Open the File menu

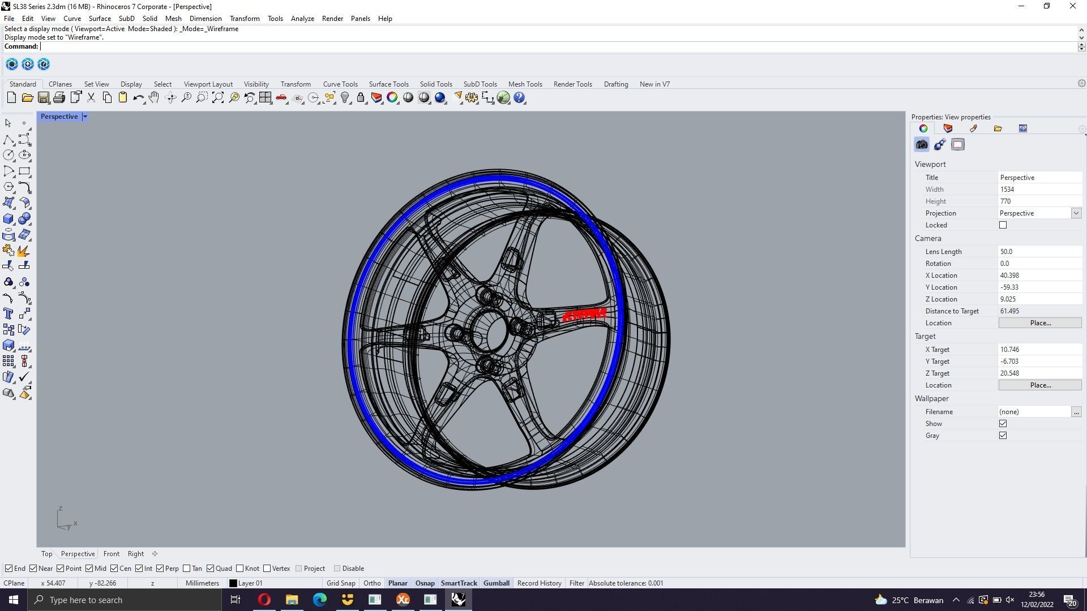pos(9,19)
